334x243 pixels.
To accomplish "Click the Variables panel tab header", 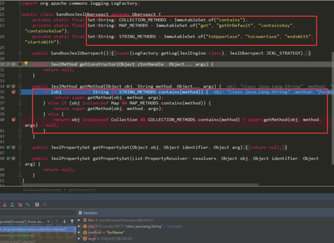I will tap(88, 213).
